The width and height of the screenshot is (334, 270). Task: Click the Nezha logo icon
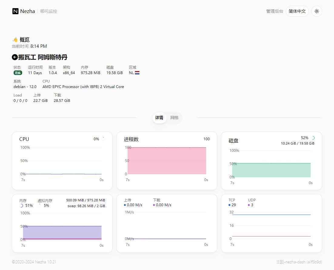pyautogui.click(x=15, y=11)
